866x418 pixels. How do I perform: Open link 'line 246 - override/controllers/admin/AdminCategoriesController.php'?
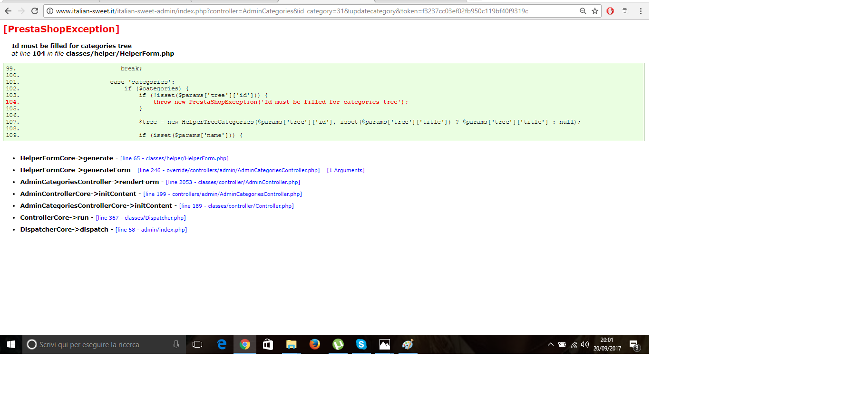coord(229,170)
